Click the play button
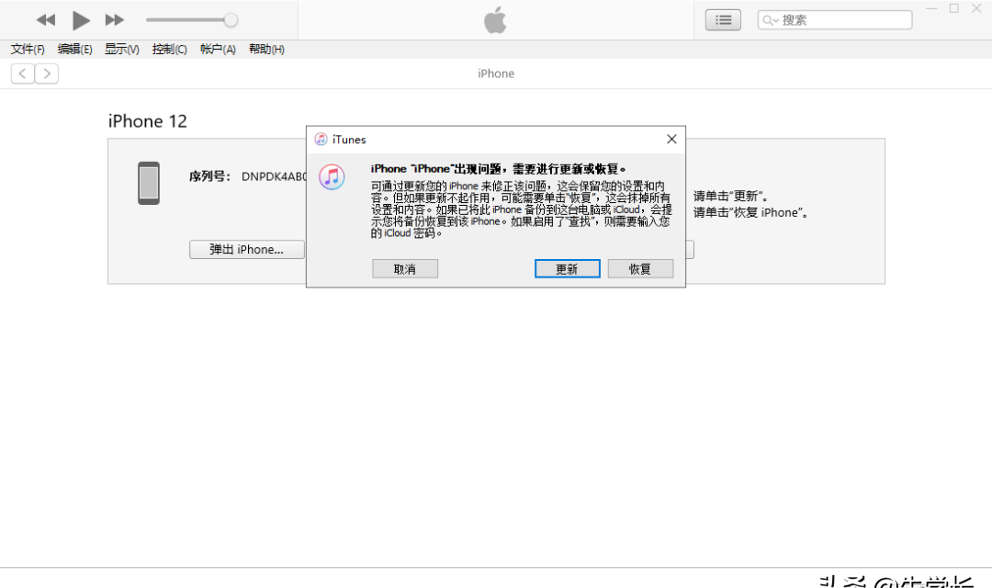This screenshot has height=588, width=992. pos(81,20)
